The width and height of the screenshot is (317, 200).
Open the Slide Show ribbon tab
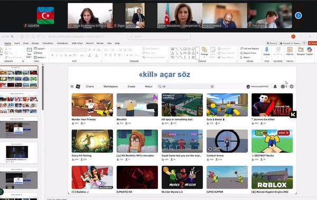pos(77,43)
